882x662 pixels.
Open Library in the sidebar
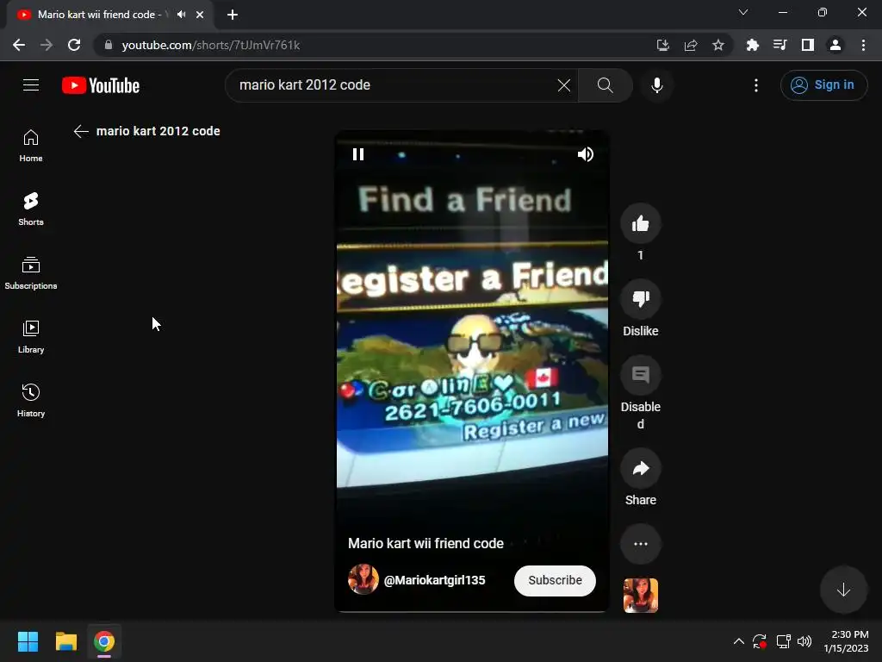(31, 337)
